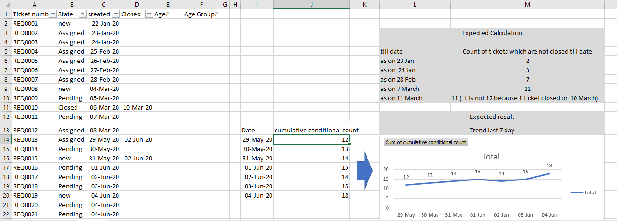Image resolution: width=617 pixels, height=221 pixels.
Task: Select cell containing REQ0001
Action: coord(34,23)
